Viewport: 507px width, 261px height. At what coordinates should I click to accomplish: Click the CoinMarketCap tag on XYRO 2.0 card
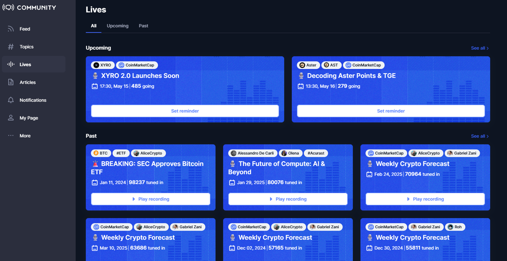137,65
